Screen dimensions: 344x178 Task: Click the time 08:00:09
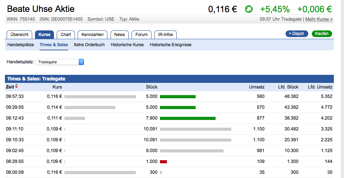(x=15, y=172)
